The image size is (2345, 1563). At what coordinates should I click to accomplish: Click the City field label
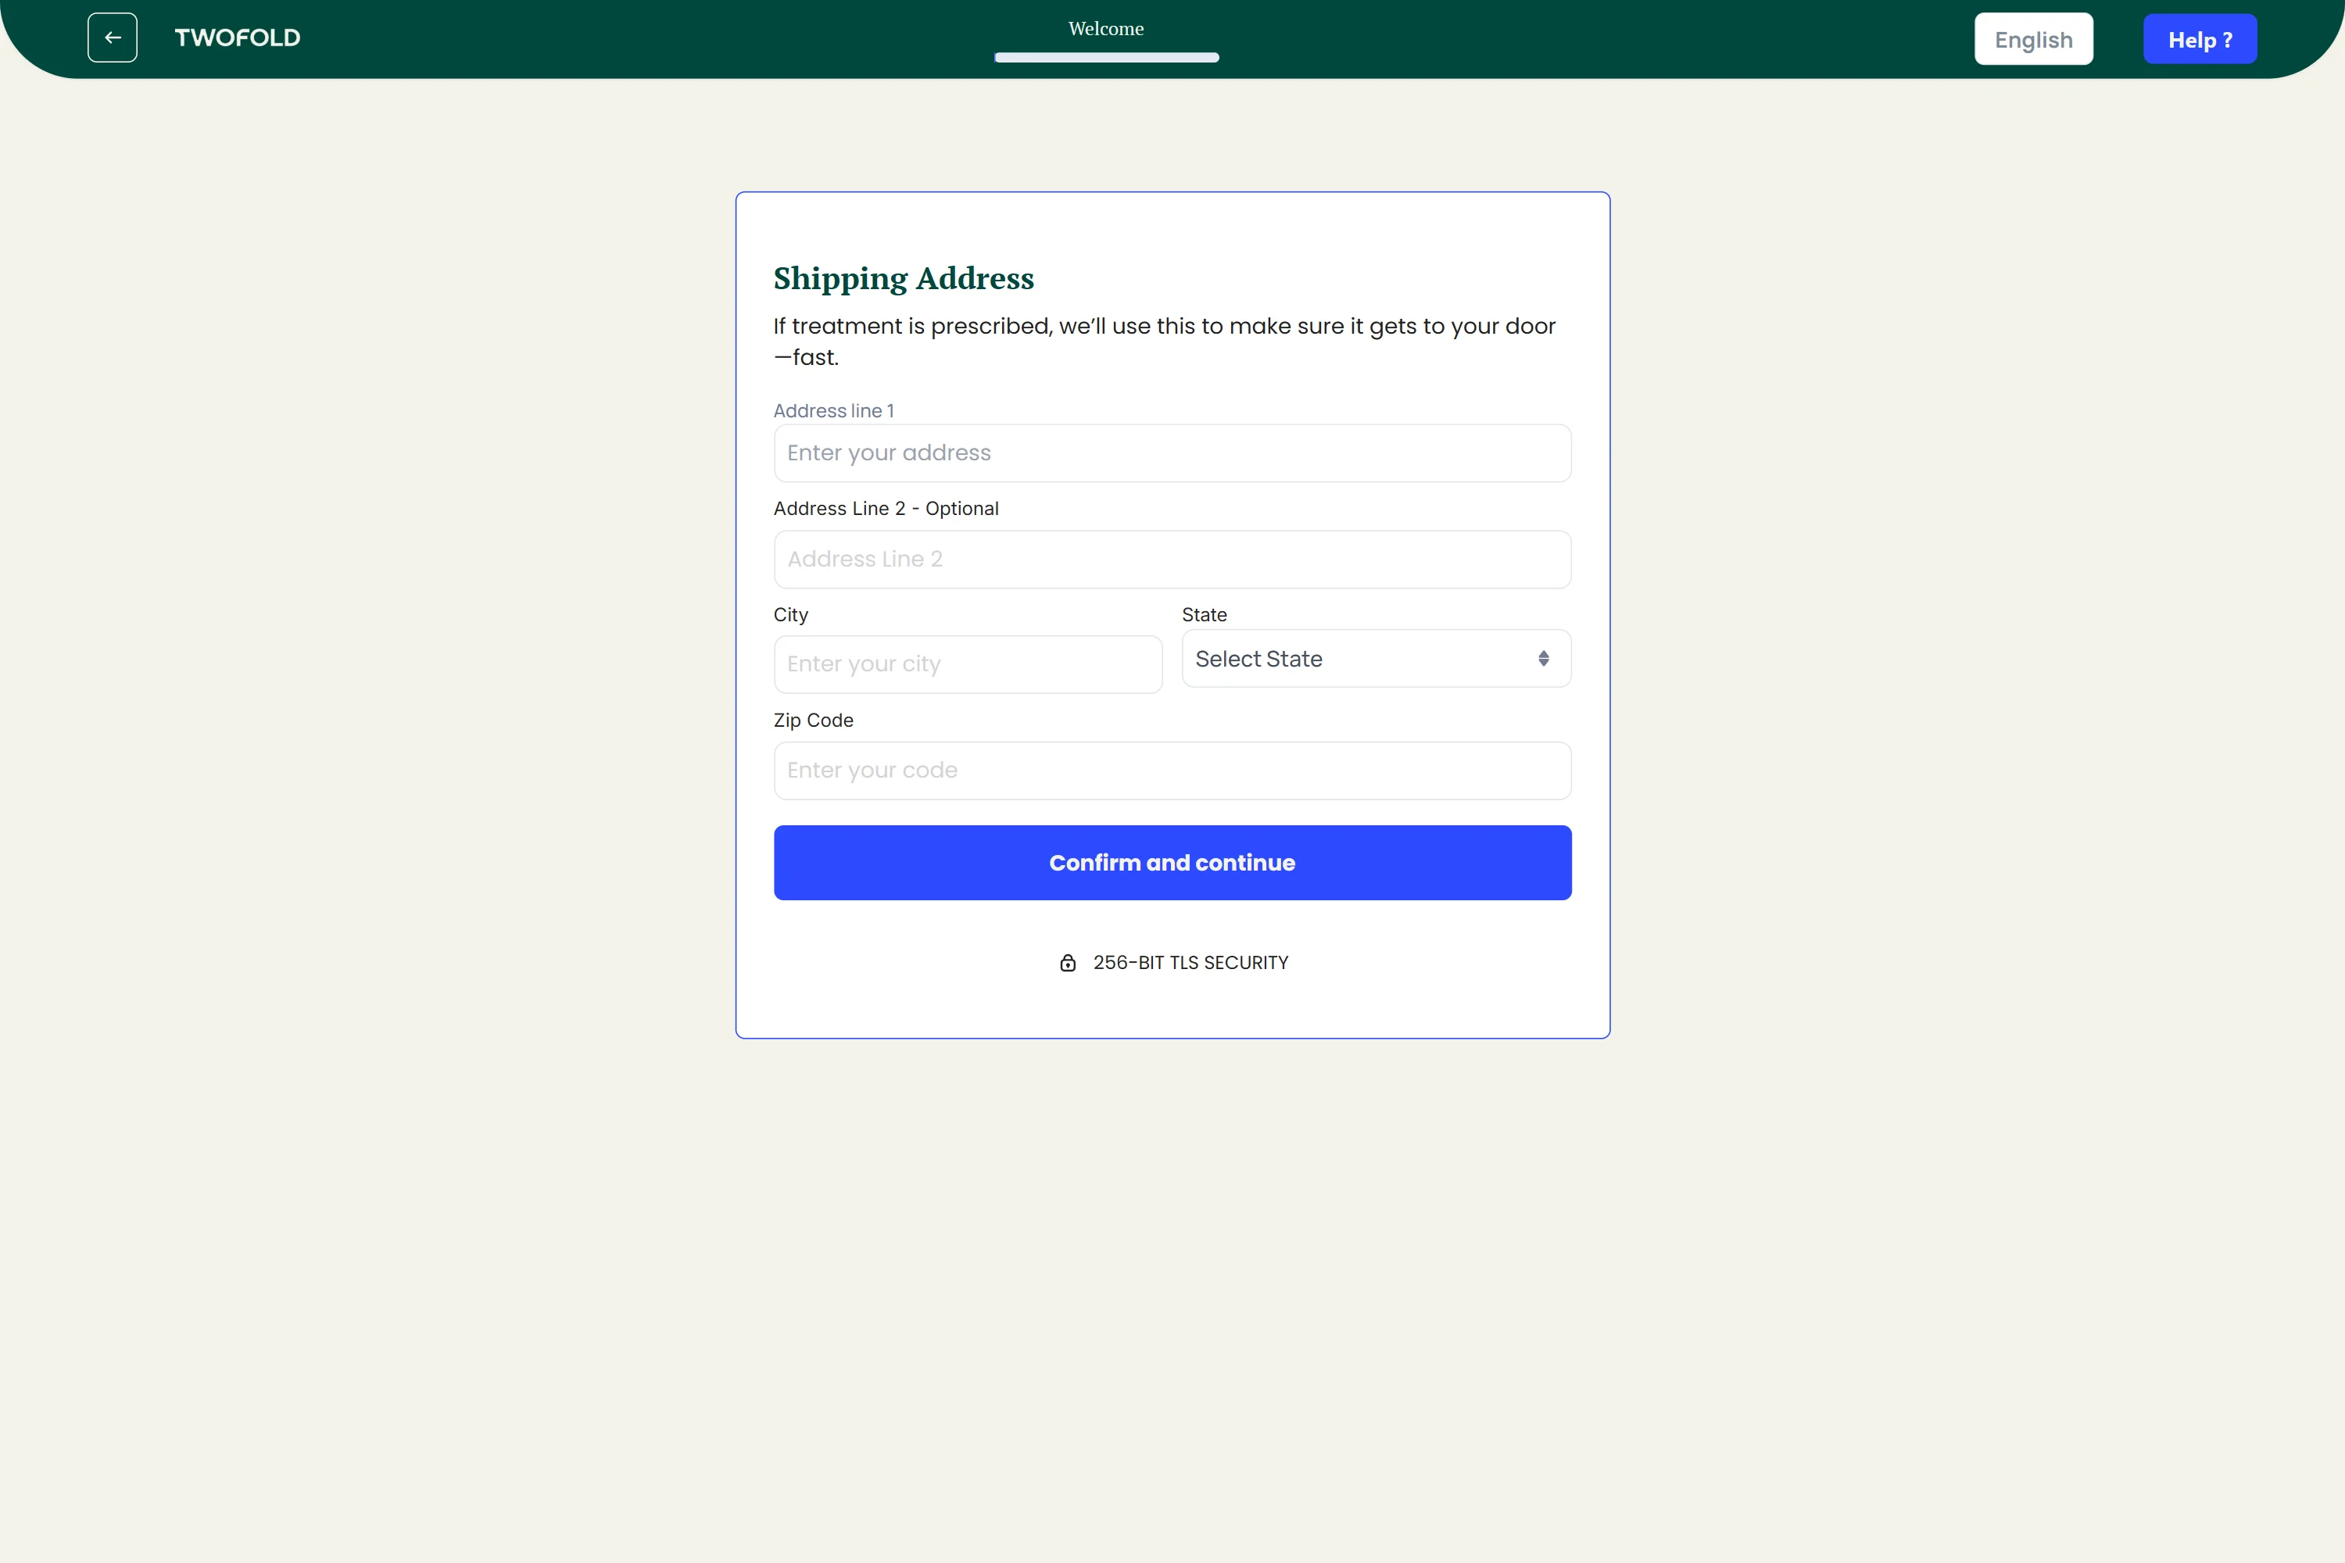coord(790,615)
